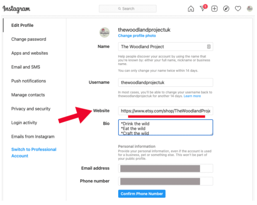The height and width of the screenshot is (205, 257).
Task: Open Change password settings
Action: [x=29, y=39]
